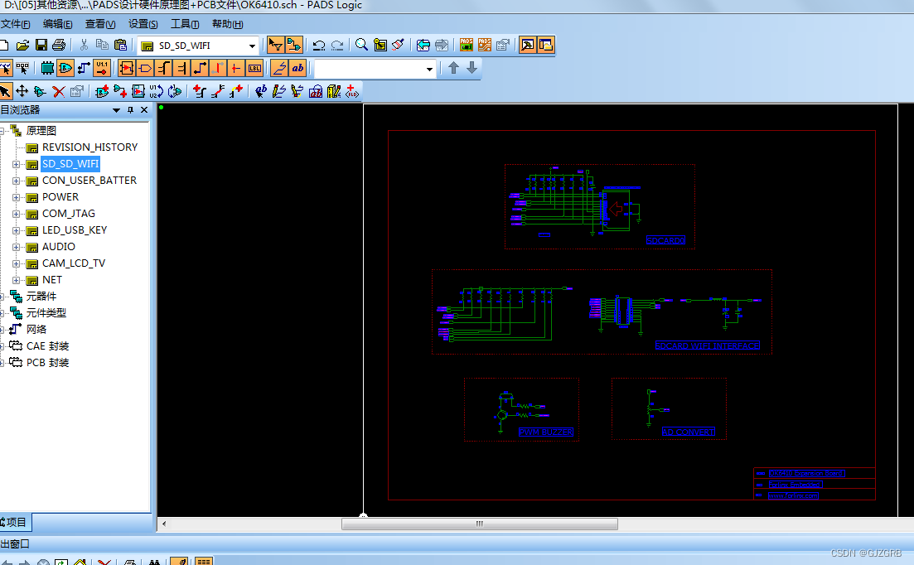Image resolution: width=914 pixels, height=565 pixels.
Task: Cut selection with the scissors icon
Action: pyautogui.click(x=84, y=45)
